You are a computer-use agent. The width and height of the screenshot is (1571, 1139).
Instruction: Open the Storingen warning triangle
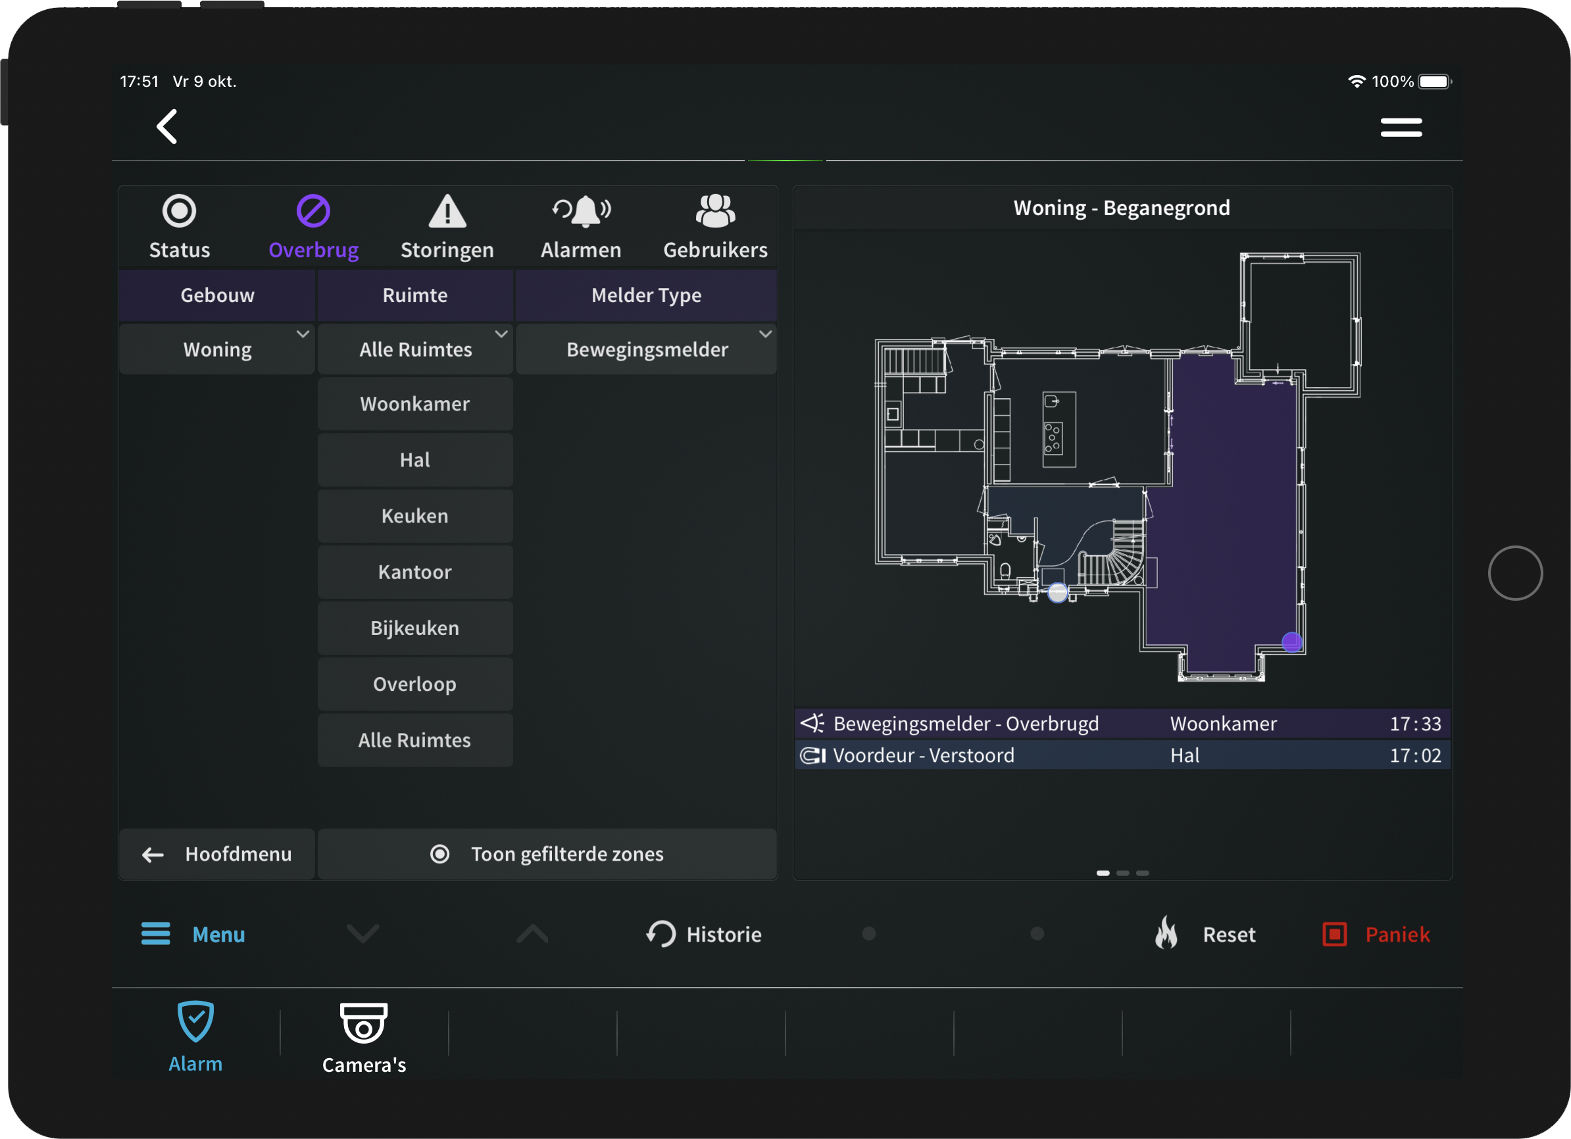tap(447, 211)
